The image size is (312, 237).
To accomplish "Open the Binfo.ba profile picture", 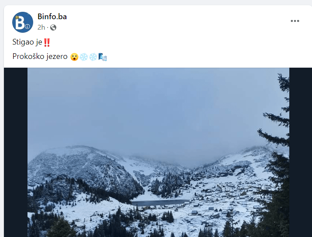I will [23, 22].
